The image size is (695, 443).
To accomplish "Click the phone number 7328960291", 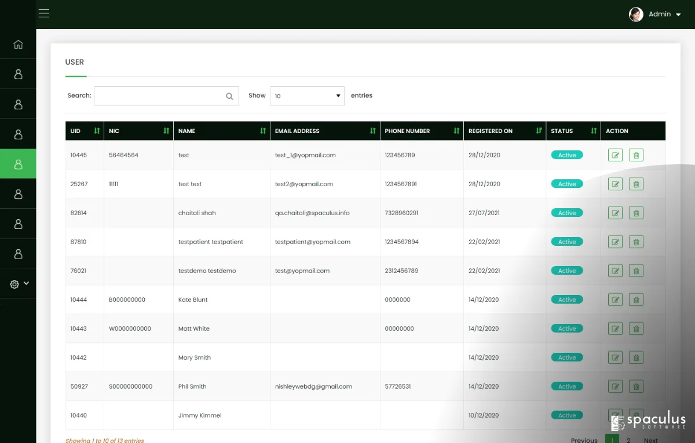I will pyautogui.click(x=401, y=213).
